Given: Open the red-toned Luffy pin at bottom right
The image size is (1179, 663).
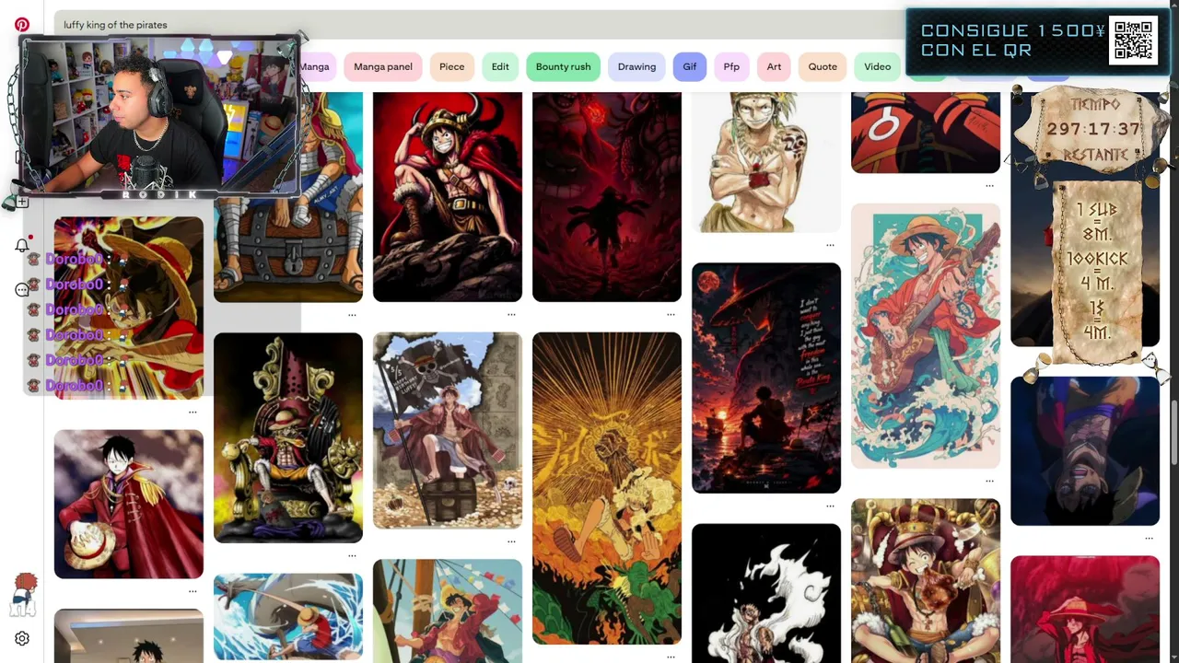Looking at the screenshot, I should click(x=1085, y=610).
